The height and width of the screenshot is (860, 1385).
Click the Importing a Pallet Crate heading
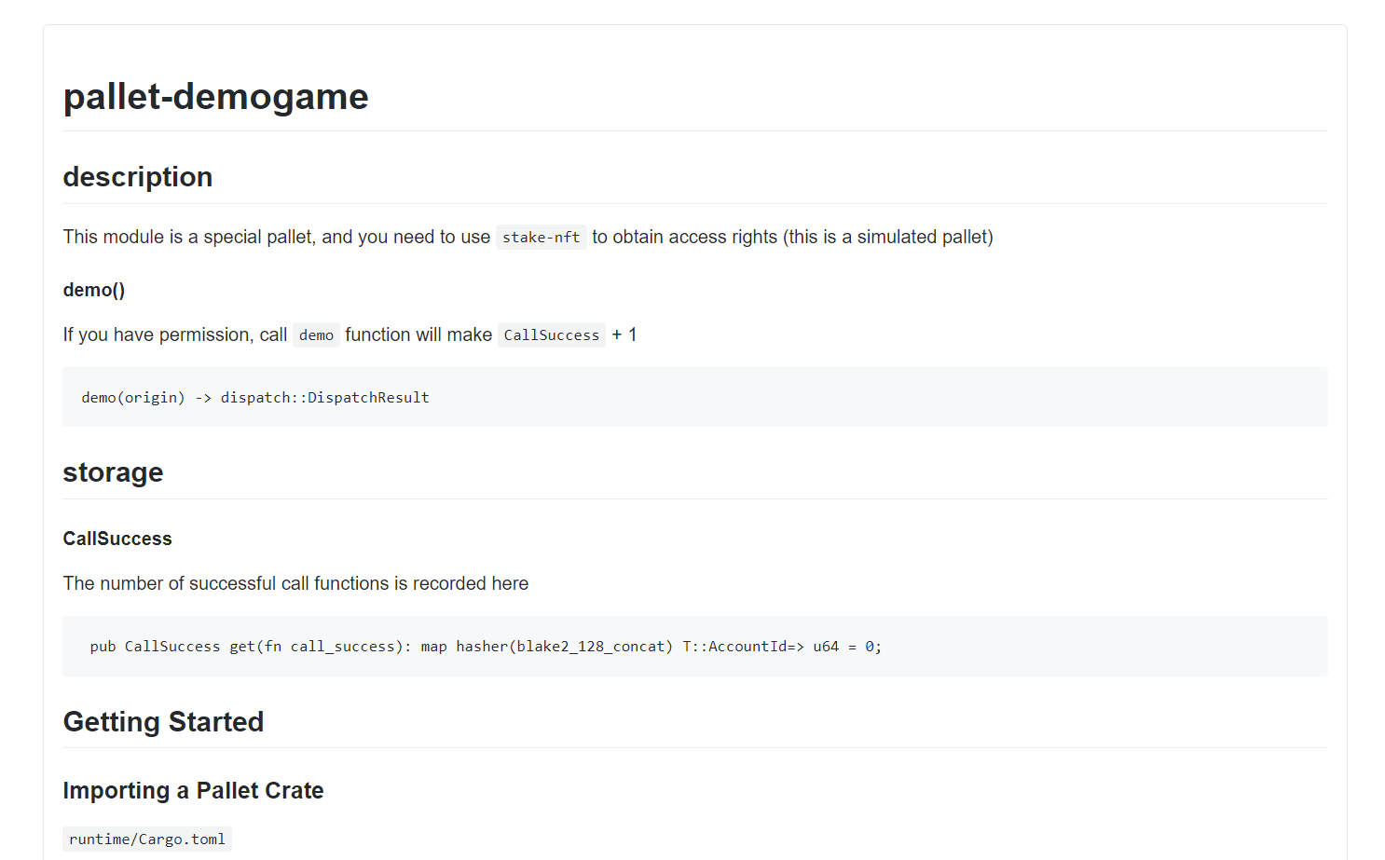tap(193, 790)
